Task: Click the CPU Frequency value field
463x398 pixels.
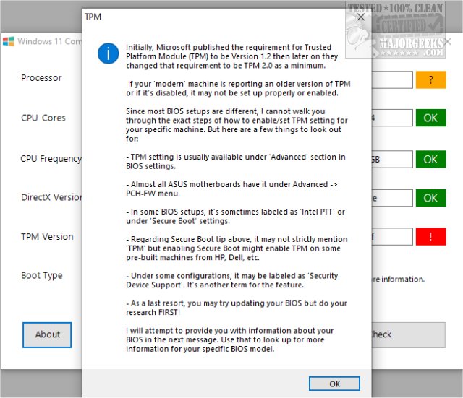Action: [392, 160]
